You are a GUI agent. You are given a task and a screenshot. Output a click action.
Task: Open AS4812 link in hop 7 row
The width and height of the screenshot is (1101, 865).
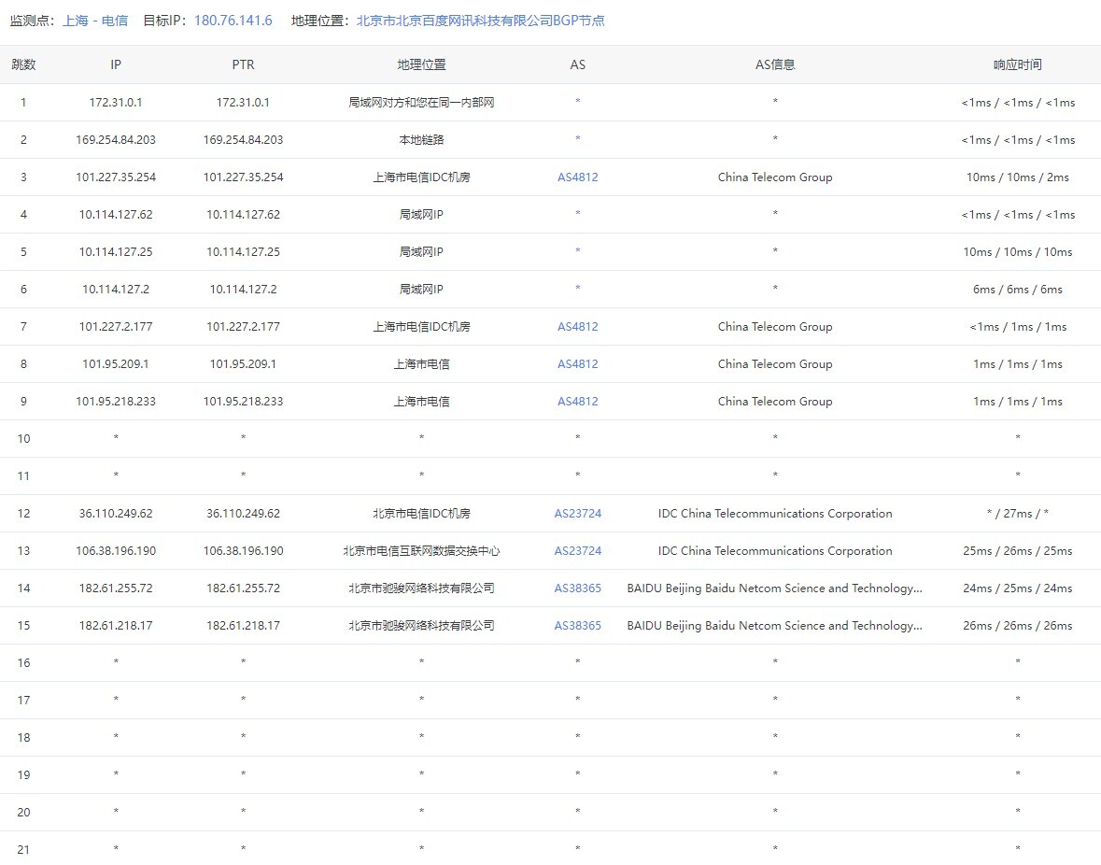pyautogui.click(x=578, y=327)
